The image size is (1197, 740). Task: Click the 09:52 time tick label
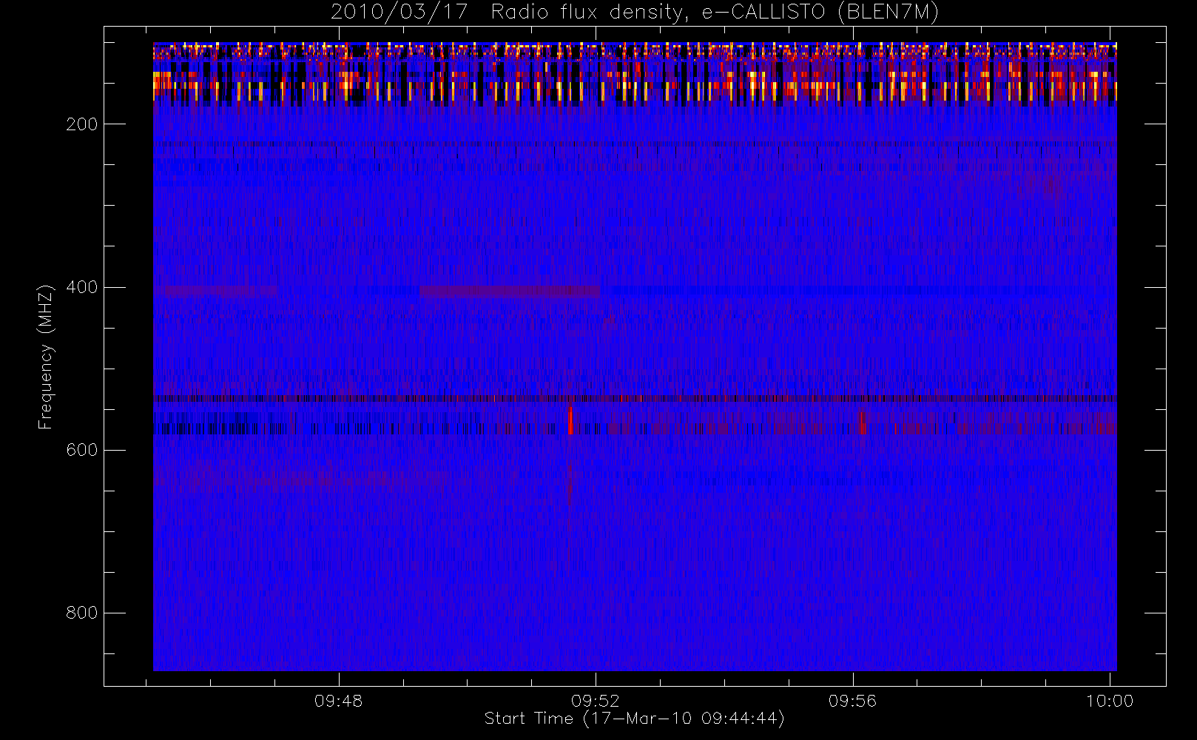596,701
